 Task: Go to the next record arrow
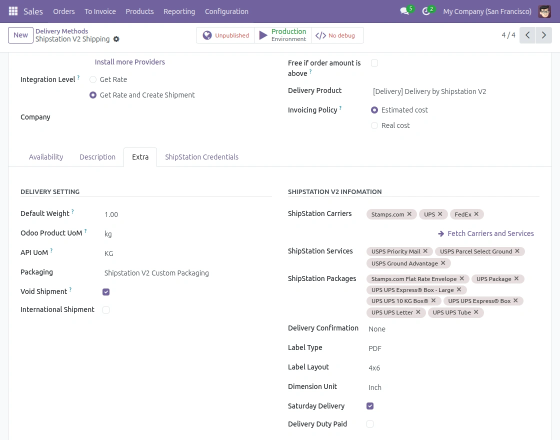pos(543,35)
